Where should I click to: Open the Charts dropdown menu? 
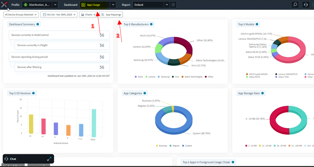tap(88, 15)
